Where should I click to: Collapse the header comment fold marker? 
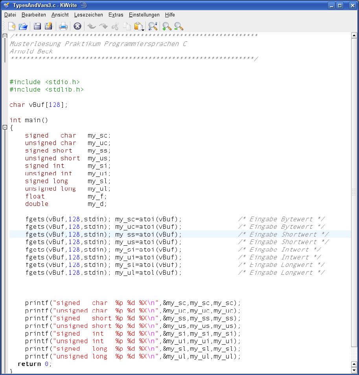pos(5,36)
